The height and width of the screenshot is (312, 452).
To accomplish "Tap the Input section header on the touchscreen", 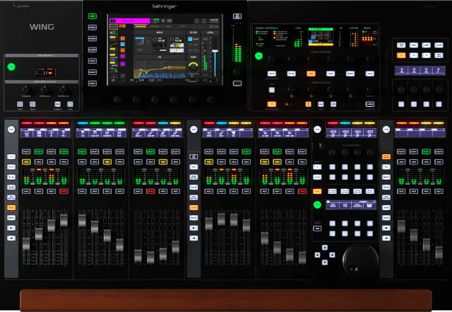I will pyautogui.click(x=160, y=33).
